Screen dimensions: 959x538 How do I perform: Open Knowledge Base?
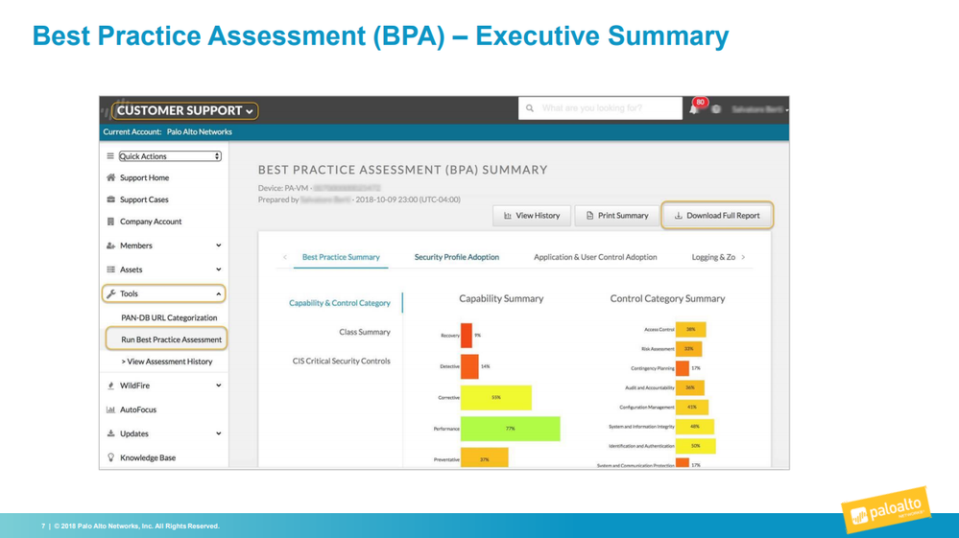tap(148, 457)
